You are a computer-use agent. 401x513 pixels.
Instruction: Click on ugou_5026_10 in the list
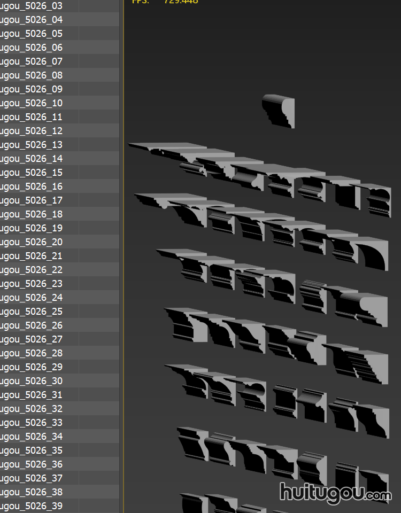click(59, 103)
